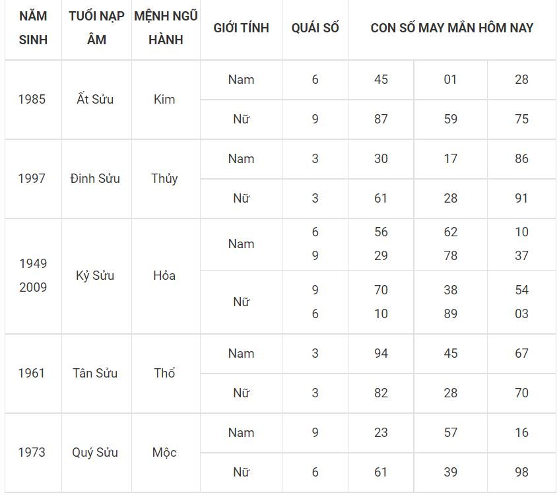This screenshot has width=559, height=495.
Task: Click the 1997 birth year cell
Action: 32,179
